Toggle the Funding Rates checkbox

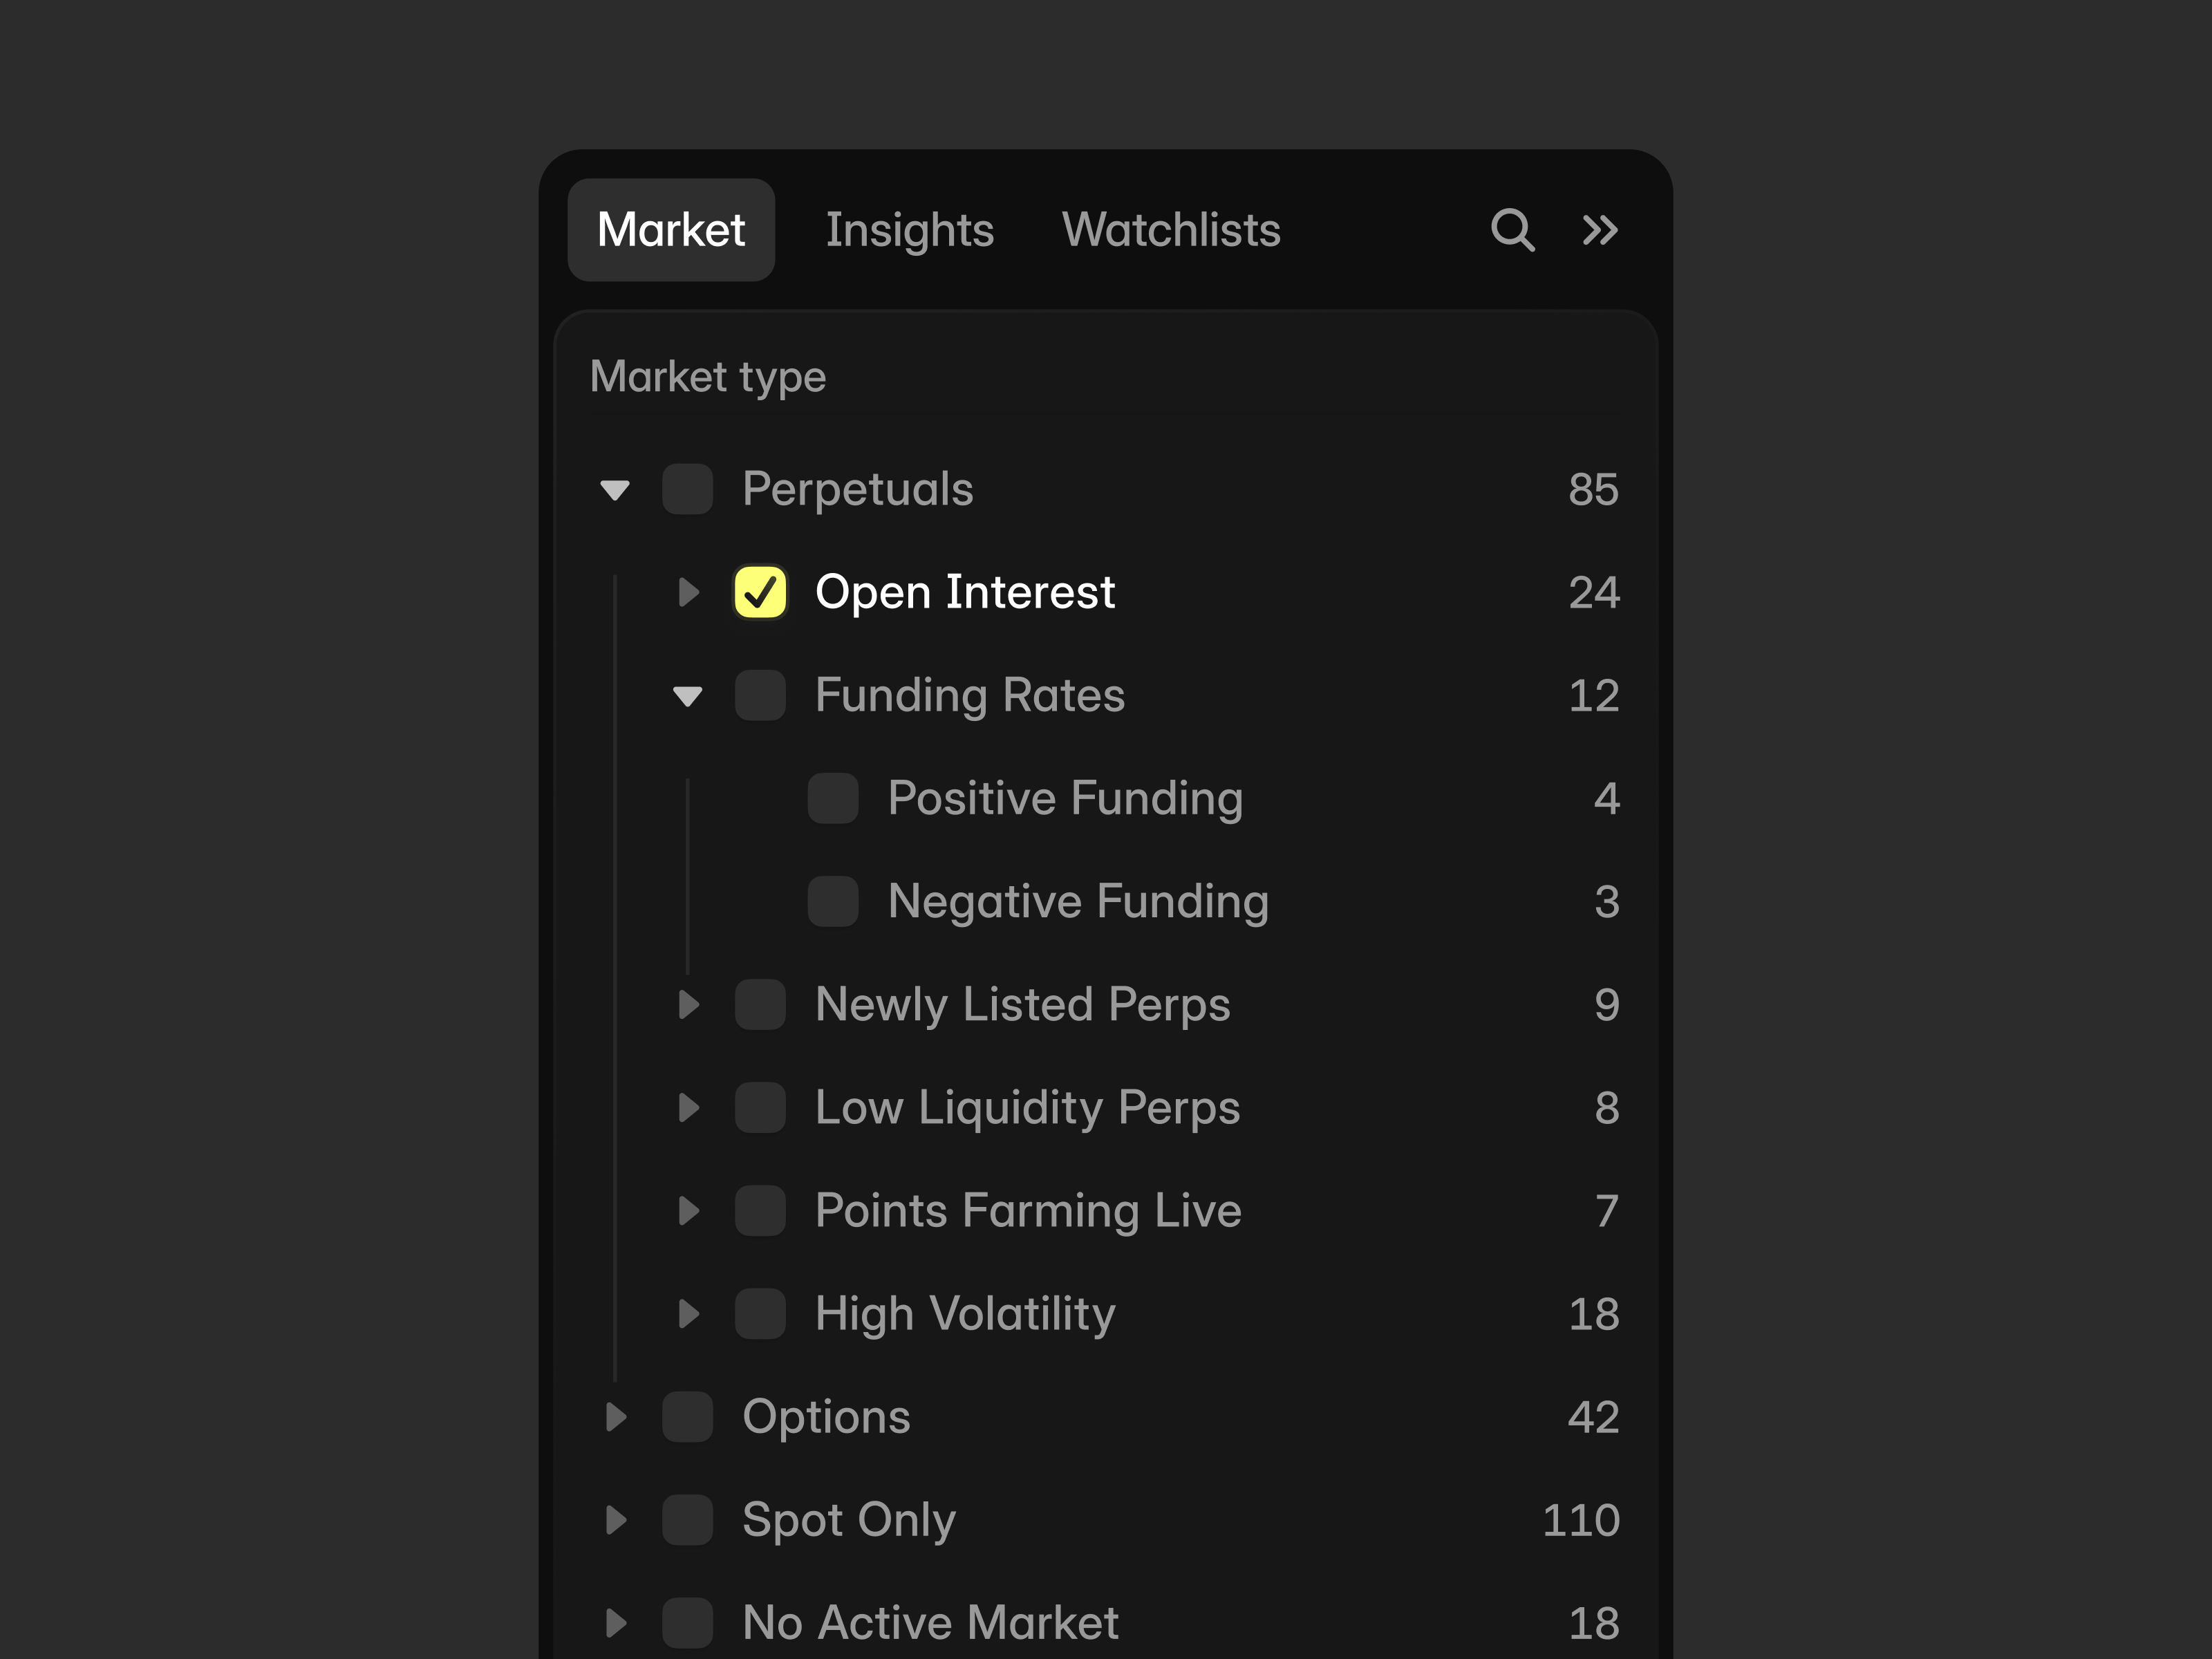click(760, 695)
